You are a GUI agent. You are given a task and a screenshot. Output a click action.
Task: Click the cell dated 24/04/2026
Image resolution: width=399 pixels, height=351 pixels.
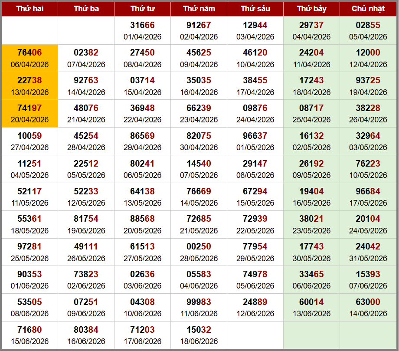click(255, 114)
